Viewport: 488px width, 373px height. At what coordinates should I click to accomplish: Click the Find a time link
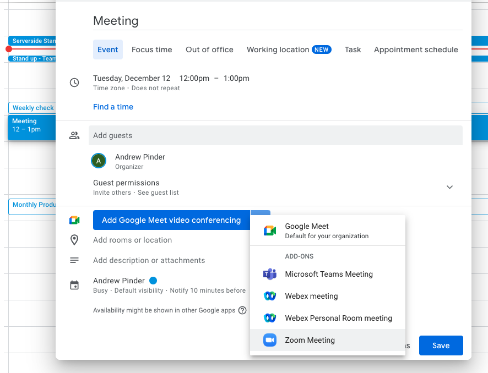pos(113,107)
